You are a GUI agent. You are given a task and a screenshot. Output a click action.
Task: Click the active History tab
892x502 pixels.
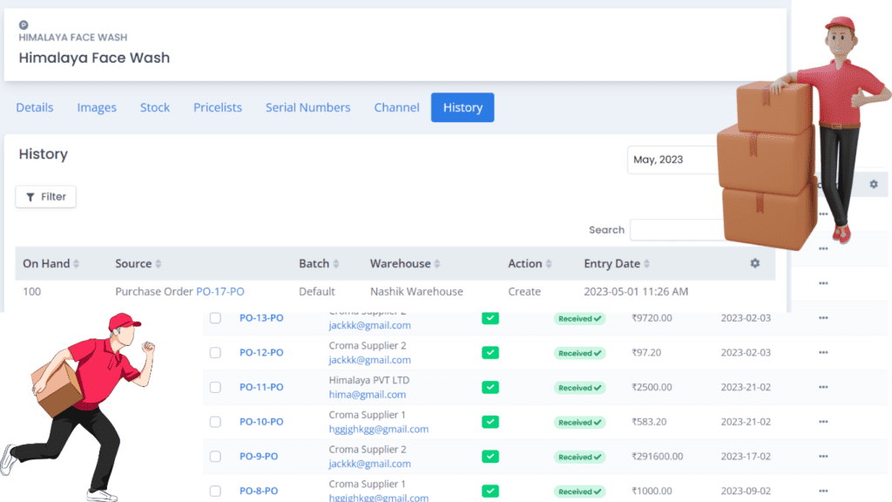[x=463, y=107]
